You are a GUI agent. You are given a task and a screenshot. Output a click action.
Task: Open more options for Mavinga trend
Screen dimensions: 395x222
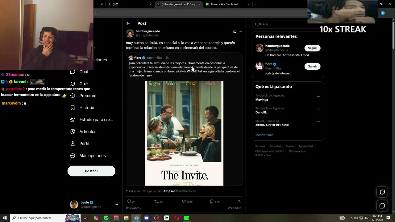[318, 96]
